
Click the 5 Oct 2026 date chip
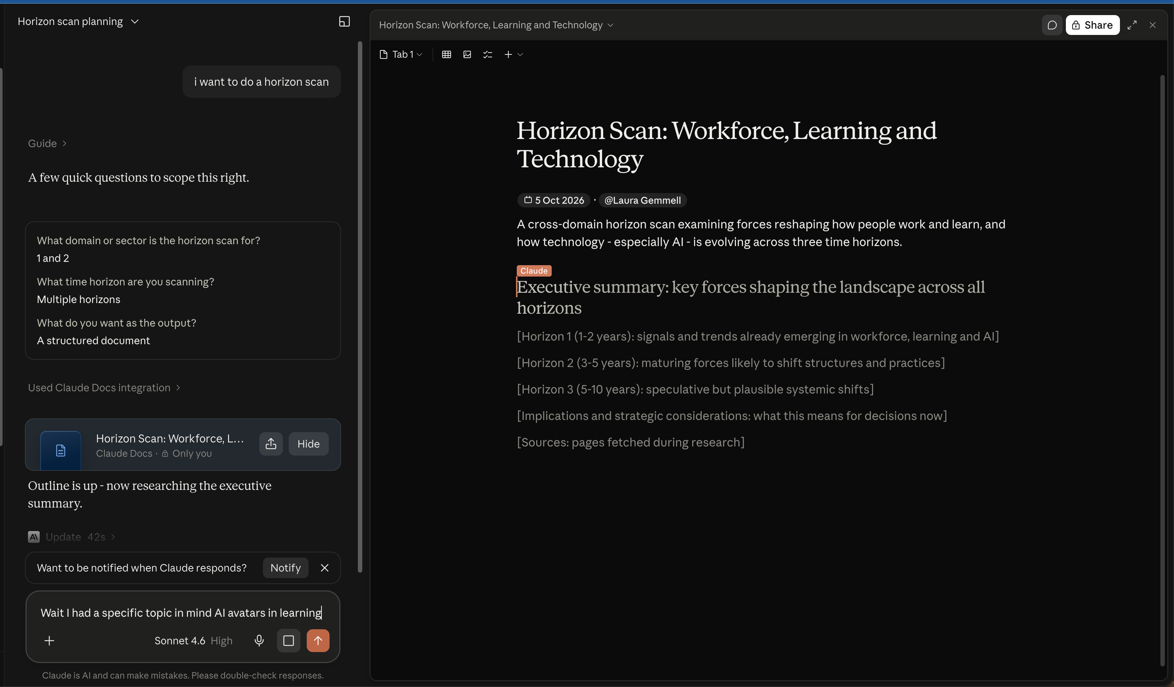coord(554,200)
